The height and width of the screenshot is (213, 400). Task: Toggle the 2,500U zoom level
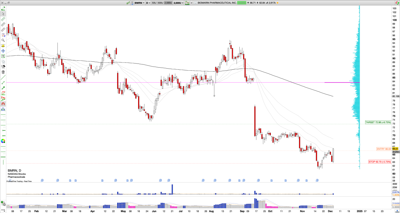168,3
